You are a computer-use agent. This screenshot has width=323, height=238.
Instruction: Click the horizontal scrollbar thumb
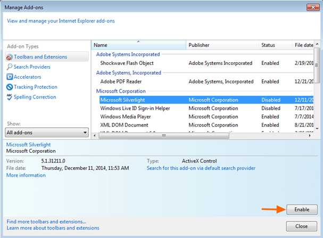coord(164,136)
